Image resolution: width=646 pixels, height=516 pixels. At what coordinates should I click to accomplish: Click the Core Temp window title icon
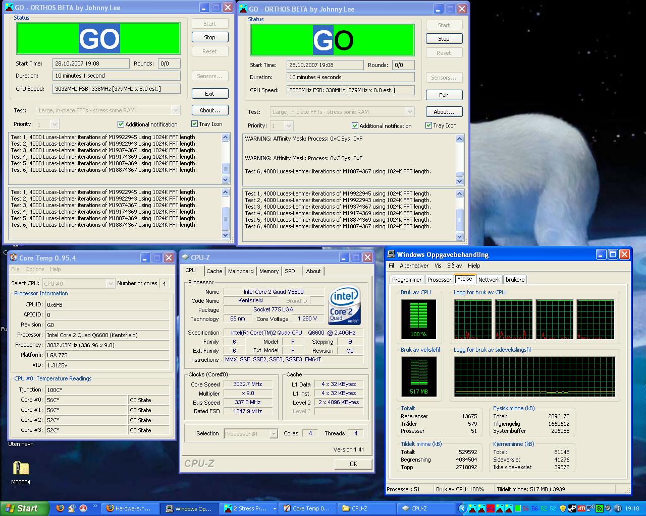(x=14, y=258)
